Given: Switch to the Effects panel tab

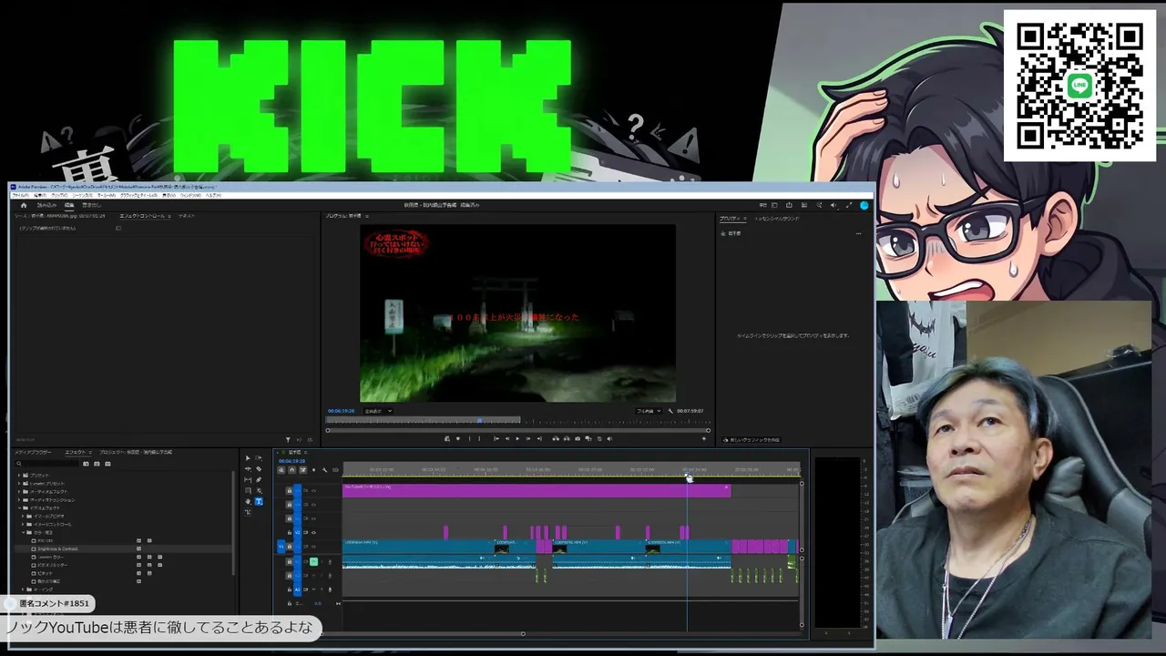Looking at the screenshot, I should pyautogui.click(x=75, y=452).
